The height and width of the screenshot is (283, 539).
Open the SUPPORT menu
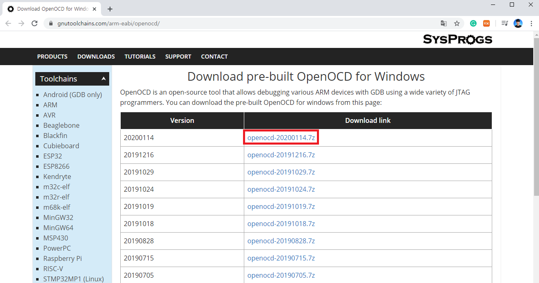[x=178, y=57]
